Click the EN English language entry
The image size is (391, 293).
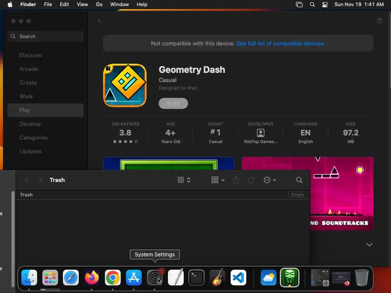tap(305, 133)
